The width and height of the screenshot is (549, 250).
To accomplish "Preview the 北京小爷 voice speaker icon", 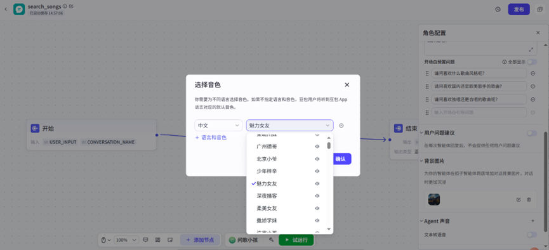I will pyautogui.click(x=317, y=159).
